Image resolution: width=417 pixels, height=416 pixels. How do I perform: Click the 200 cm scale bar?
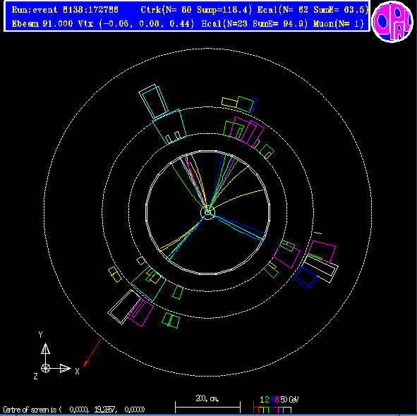207,407
